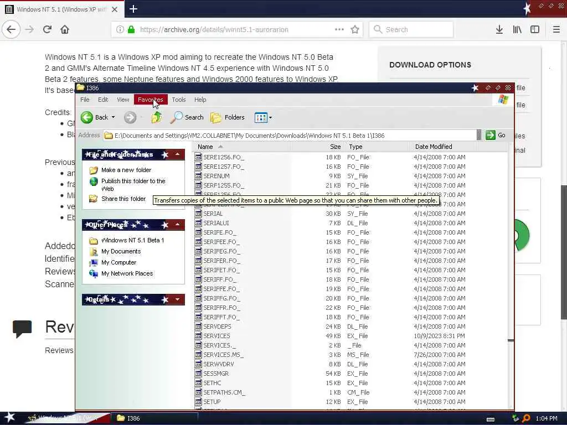Go back in Firefox
This screenshot has height=425, width=567.
click(x=11, y=29)
